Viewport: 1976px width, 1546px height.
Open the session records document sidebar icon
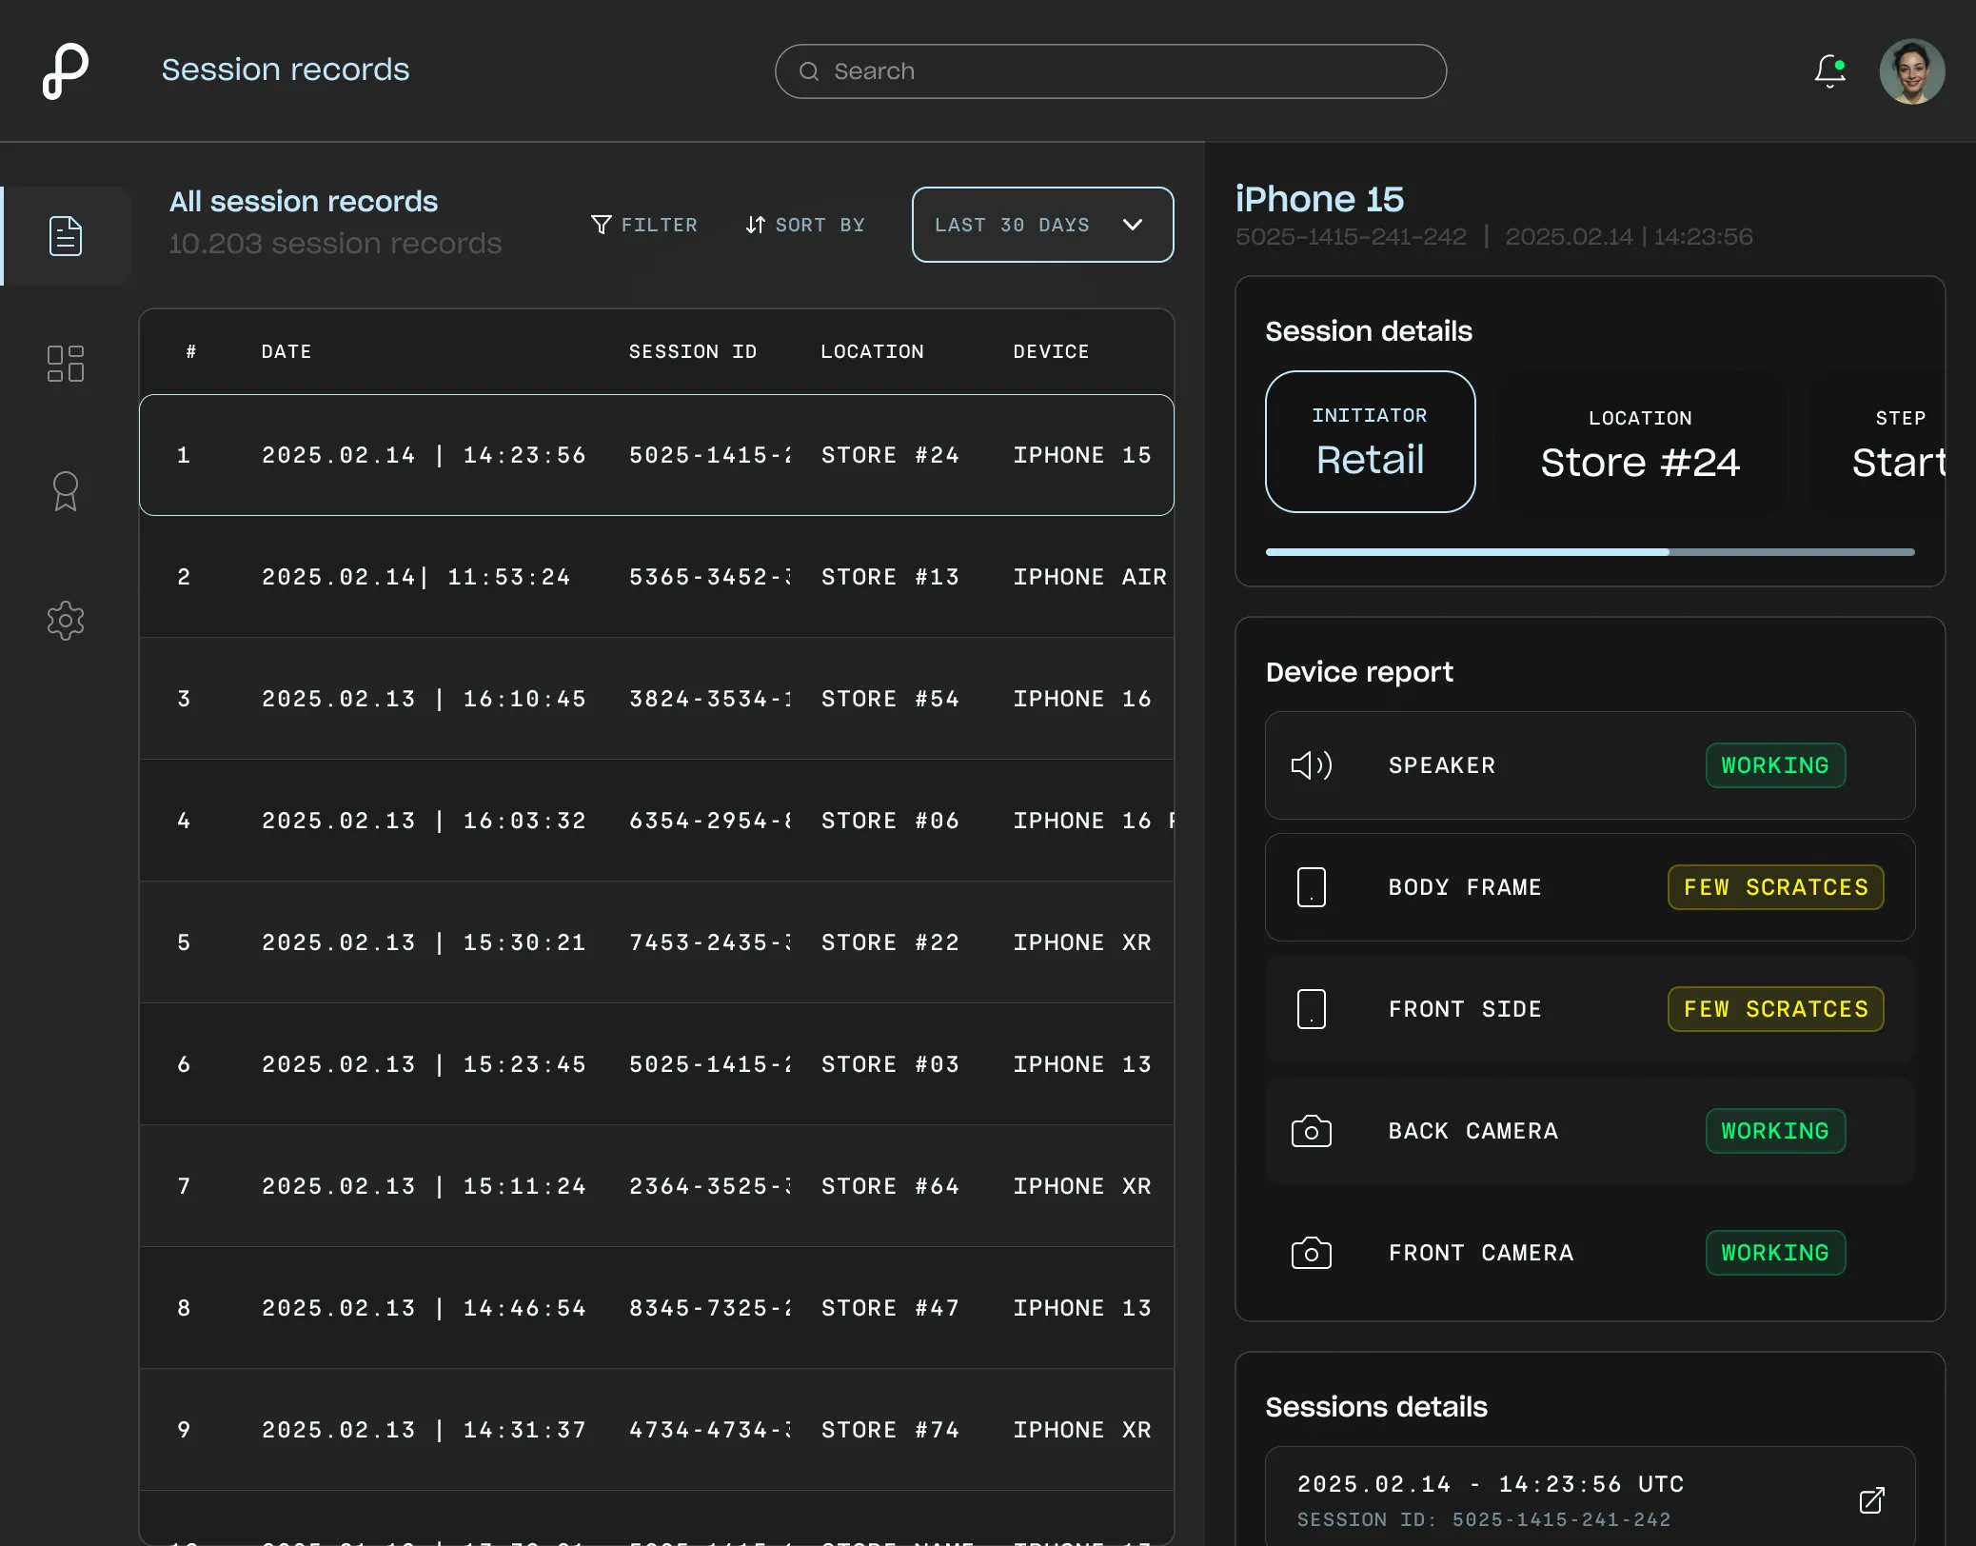(66, 236)
